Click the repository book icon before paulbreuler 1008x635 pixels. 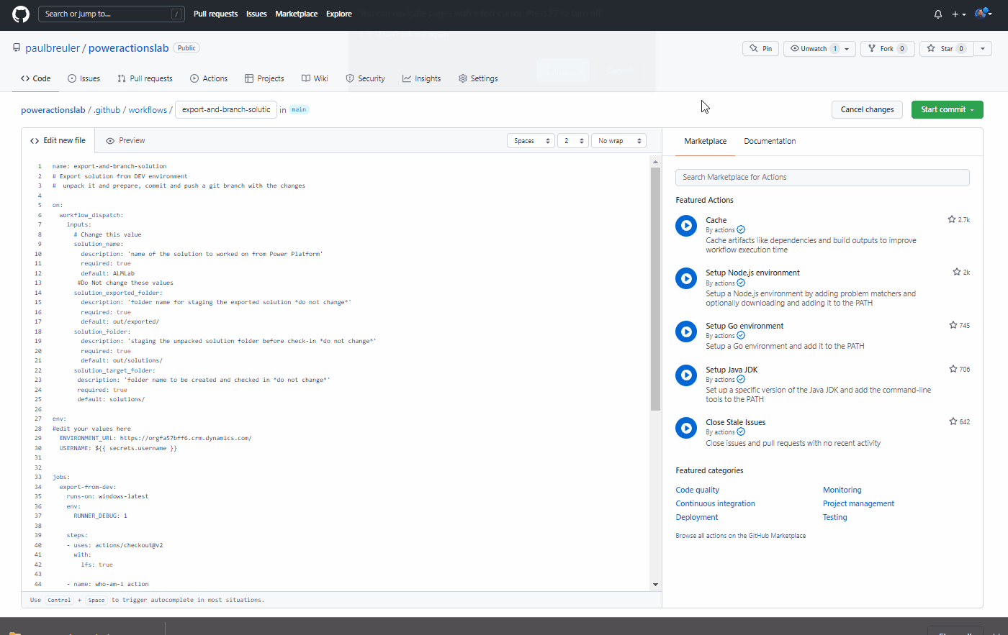pos(17,47)
